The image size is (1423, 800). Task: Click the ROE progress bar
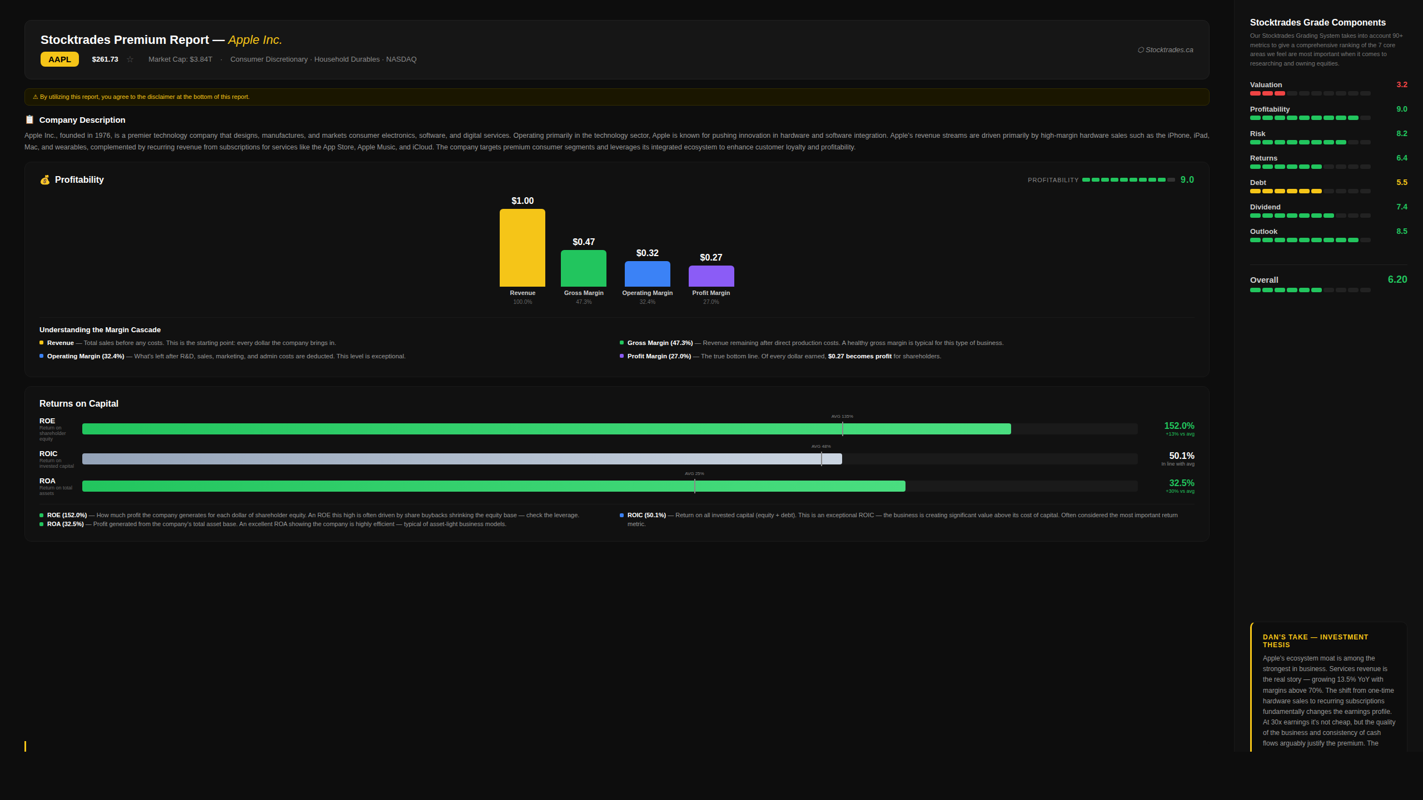(x=546, y=429)
